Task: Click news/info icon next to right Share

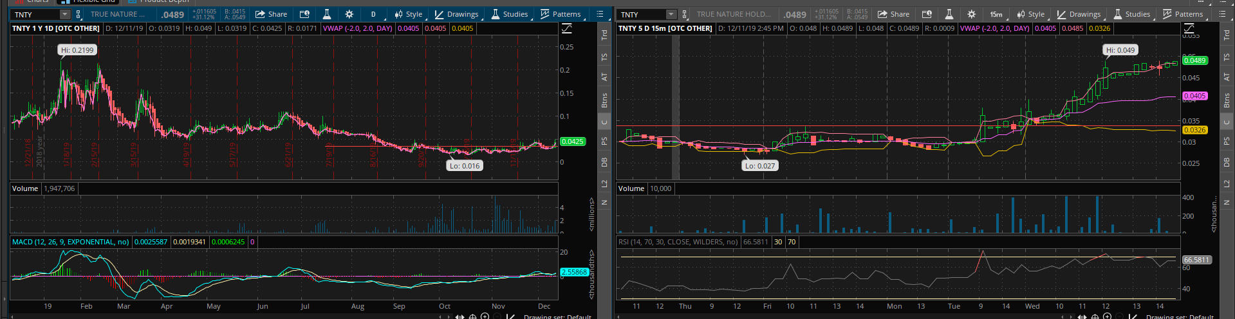Action: 927,14
